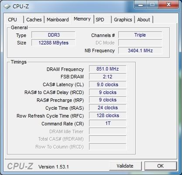The height and width of the screenshot is (175, 182).
Task: Click the FSB:DRAM ratio field
Action: 107,77
